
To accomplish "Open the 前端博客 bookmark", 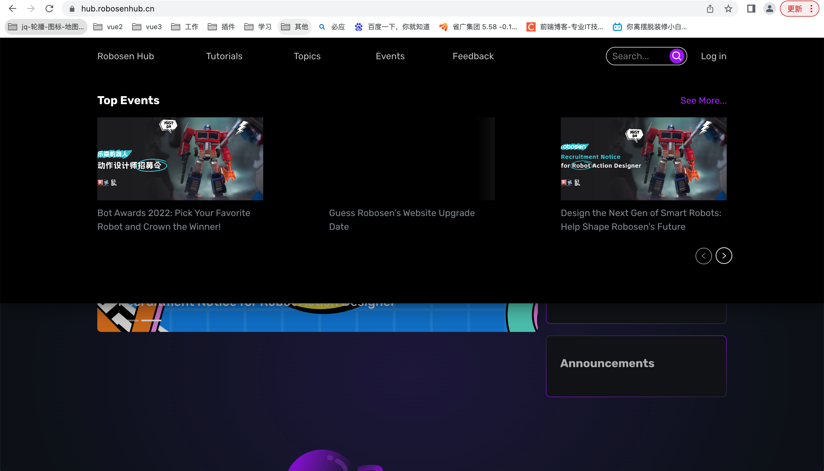I will 565,27.
